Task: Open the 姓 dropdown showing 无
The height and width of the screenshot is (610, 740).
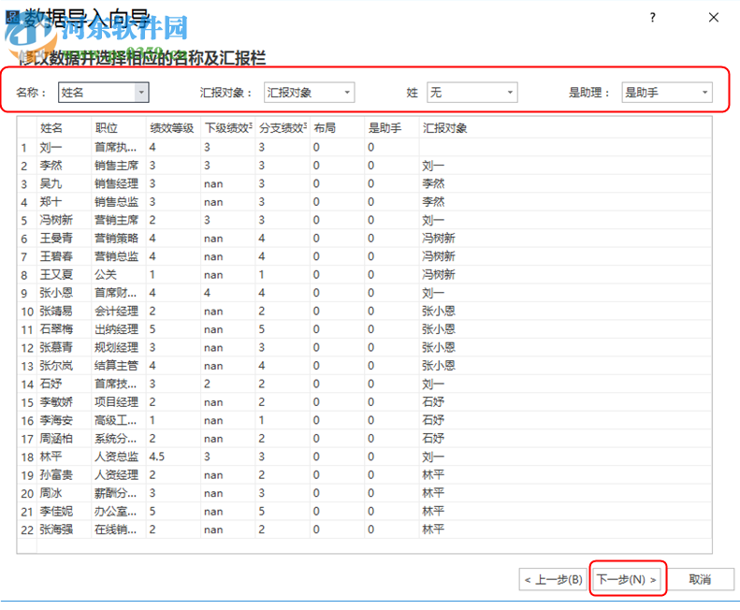Action: pyautogui.click(x=472, y=92)
